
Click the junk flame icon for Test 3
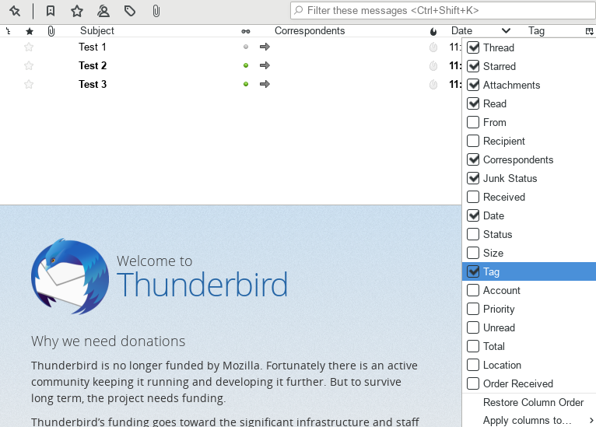[433, 84]
